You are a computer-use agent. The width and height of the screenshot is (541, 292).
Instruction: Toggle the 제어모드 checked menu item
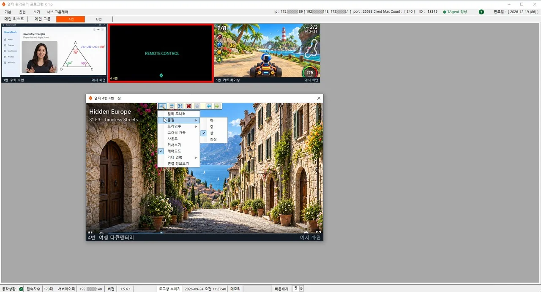[x=178, y=151]
